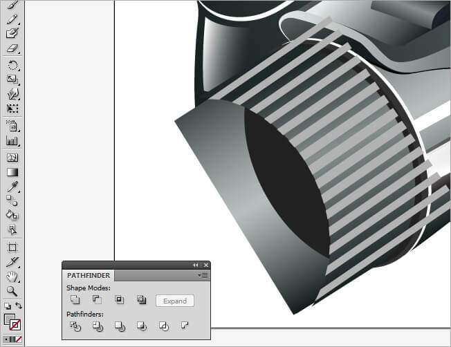The height and width of the screenshot is (347, 451).
Task: Click the Unite shape mode icon
Action: point(75,300)
